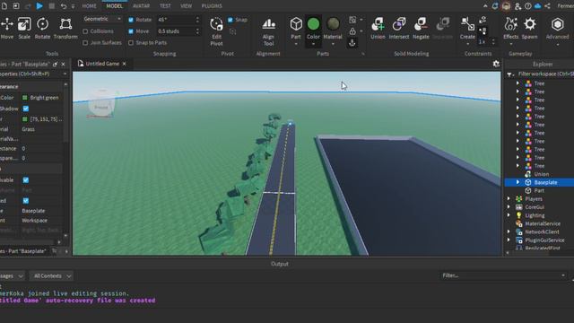
Task: Toggle the pivot Snap checkbox
Action: pos(230,20)
